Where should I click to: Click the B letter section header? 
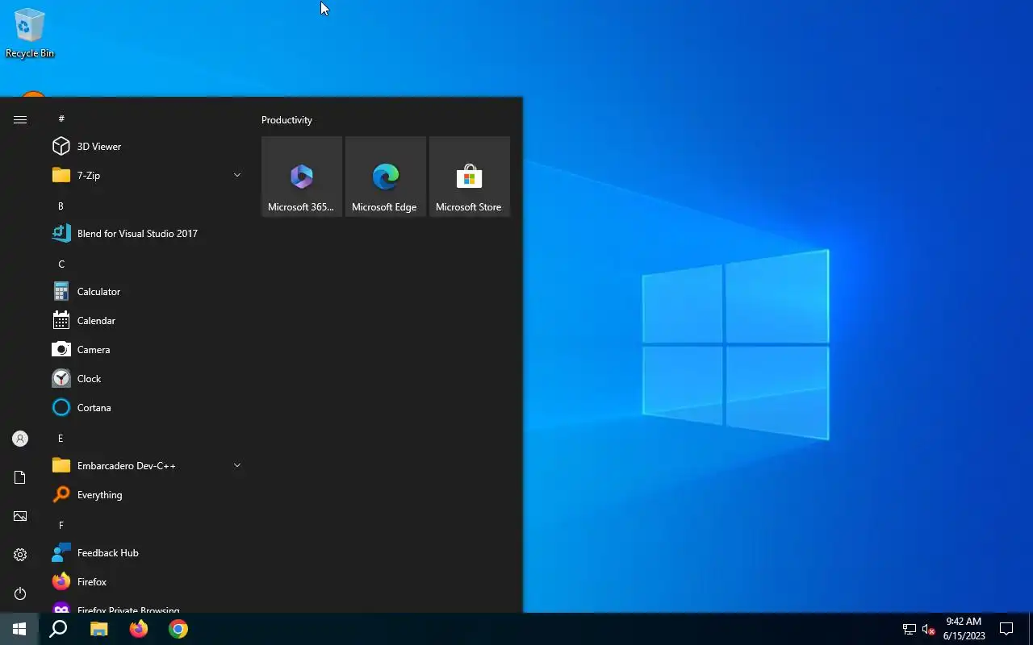[61, 206]
